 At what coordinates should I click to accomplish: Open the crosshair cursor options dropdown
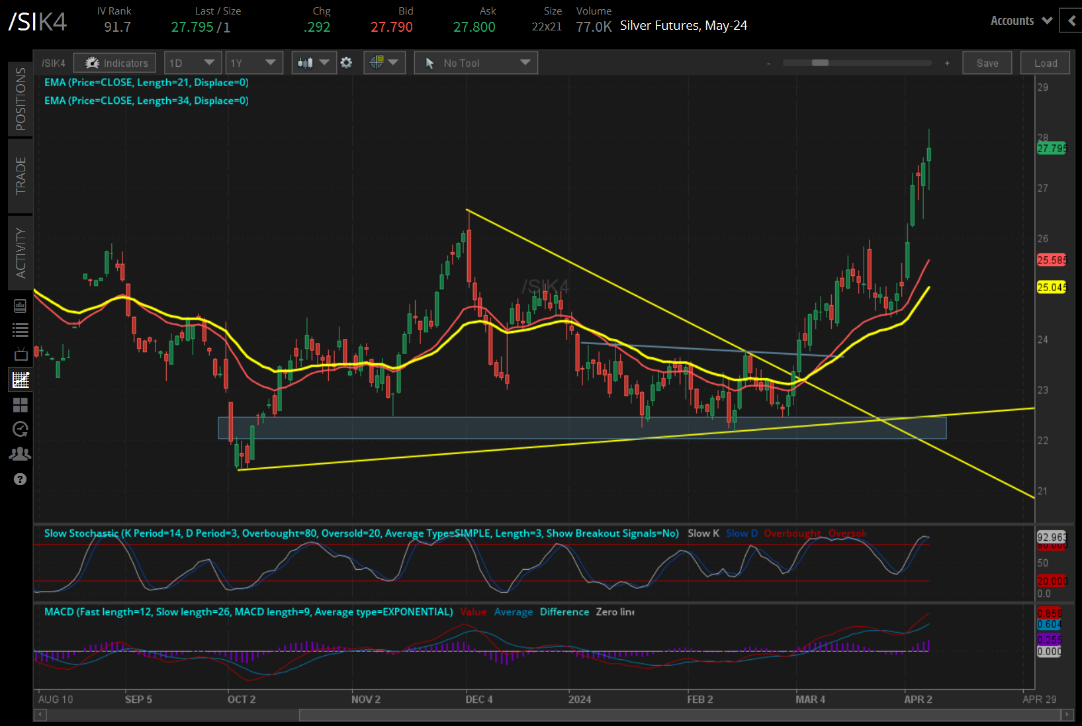point(384,63)
